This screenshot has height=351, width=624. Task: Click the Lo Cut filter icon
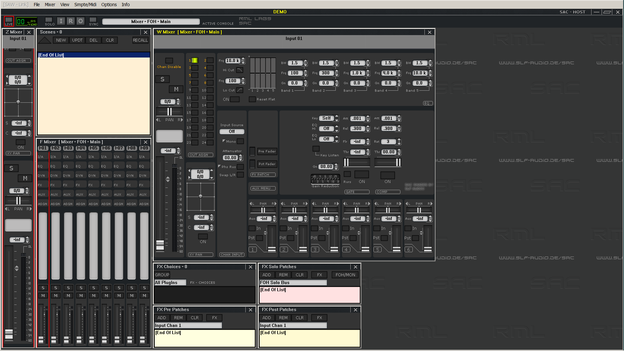(240, 90)
